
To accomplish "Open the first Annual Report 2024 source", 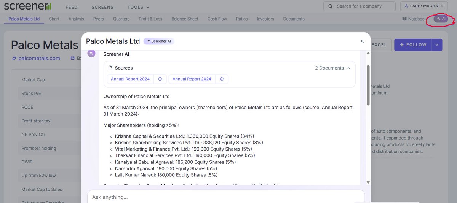I will coord(130,79).
